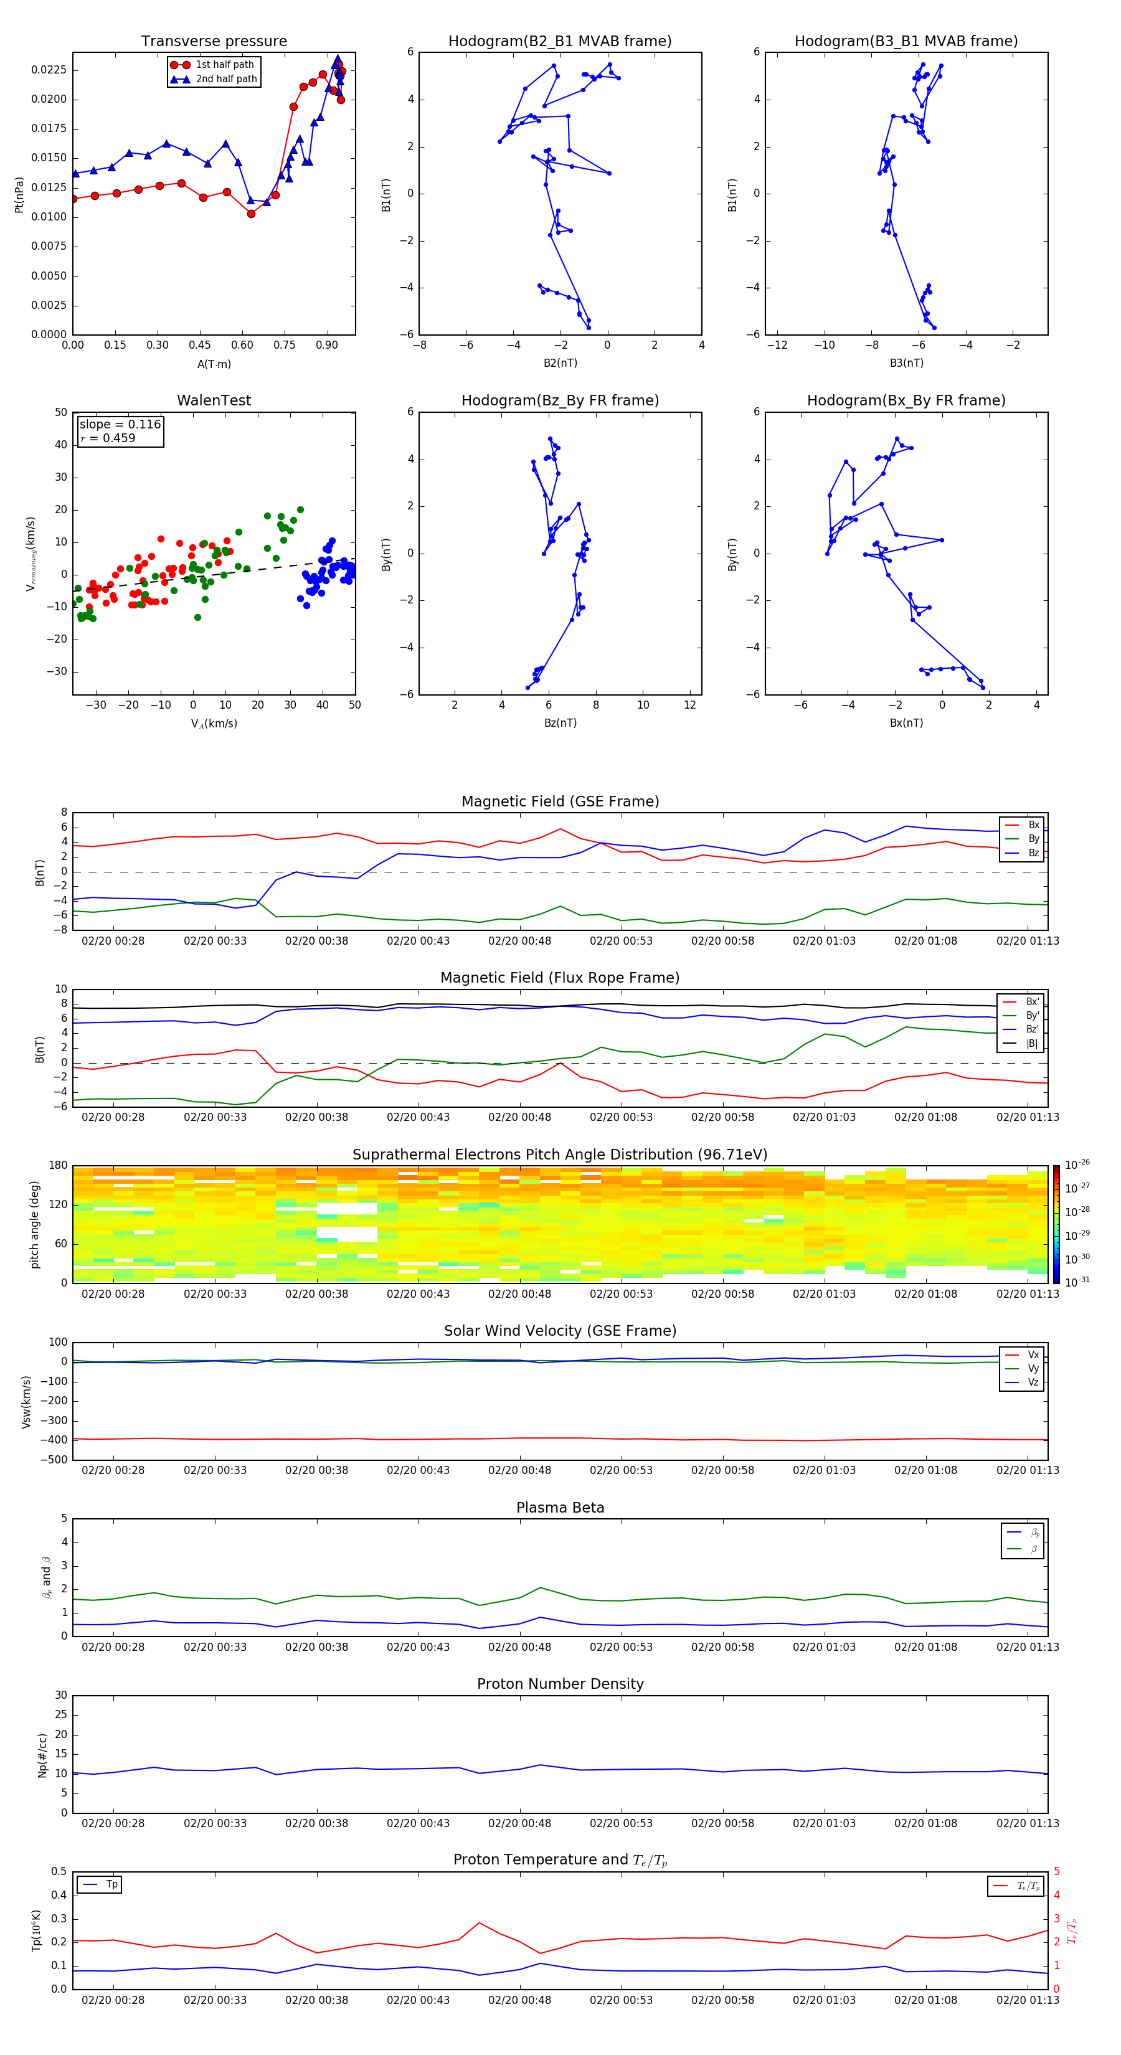
Task: Click the '2nd half path' legend entry
Action: pos(214,79)
